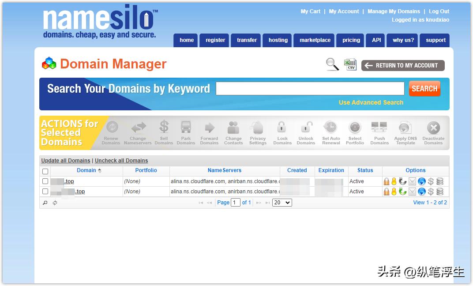473x286 pixels.
Task: Click RETURN TO MY ACCOUNT button
Action: click(403, 65)
